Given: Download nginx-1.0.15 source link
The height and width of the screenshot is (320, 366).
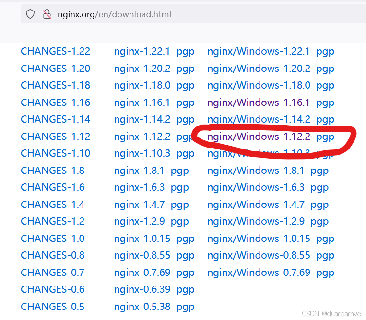Looking at the screenshot, I should pyautogui.click(x=142, y=239).
